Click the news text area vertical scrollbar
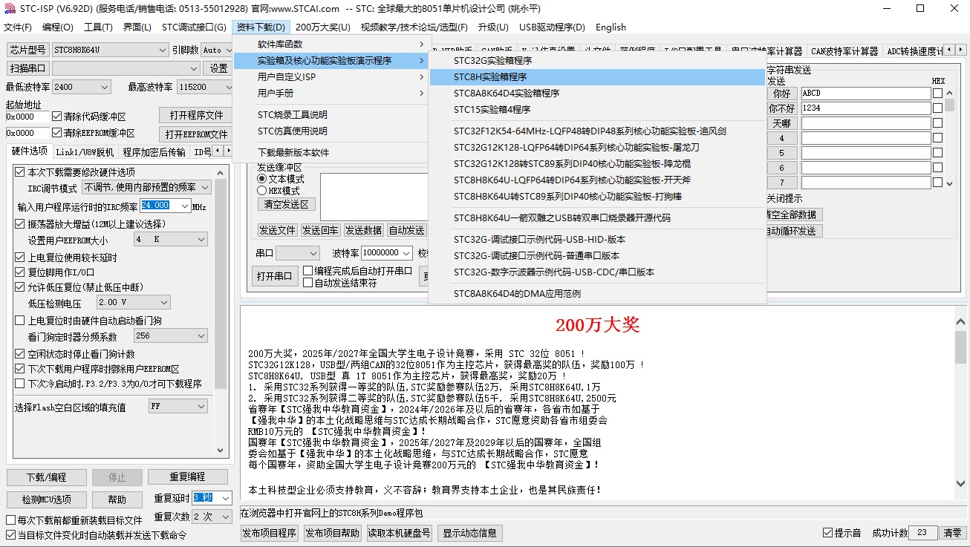The width and height of the screenshot is (970, 547). [x=961, y=402]
